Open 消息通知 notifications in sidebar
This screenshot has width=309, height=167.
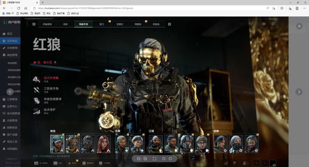(12, 149)
